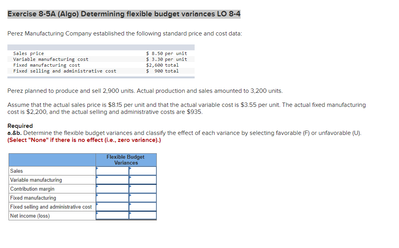Click the Net income (loss) variance input field

(112, 216)
